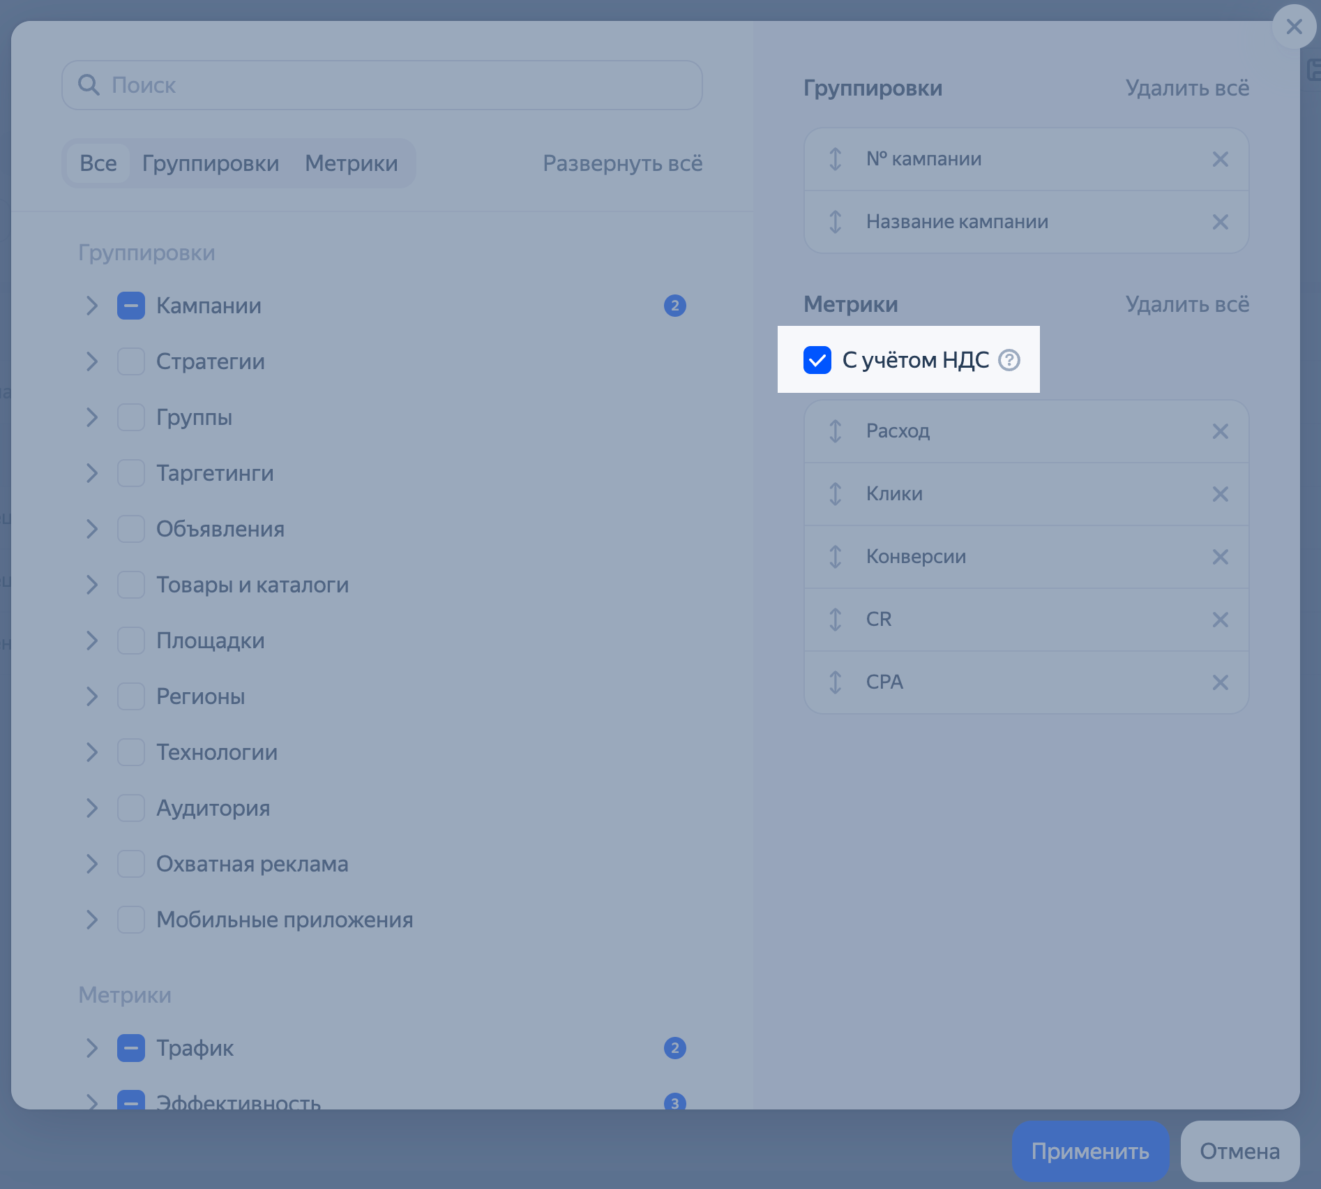This screenshot has height=1189, width=1321.
Task: Close the settings dialog with X
Action: pos(1294,27)
